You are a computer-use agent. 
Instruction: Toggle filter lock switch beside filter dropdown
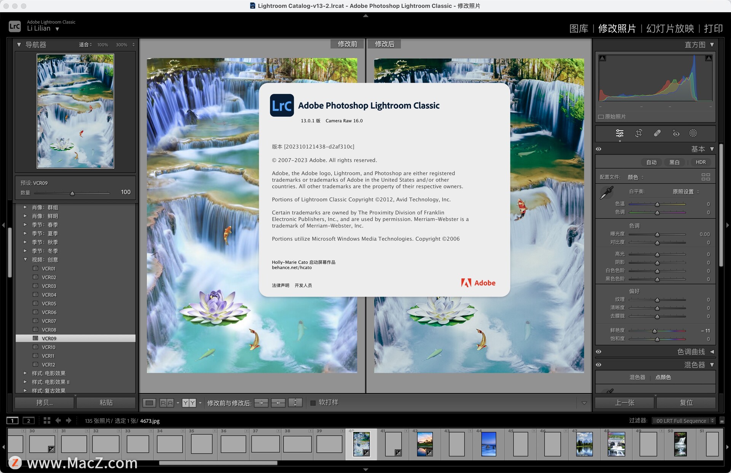pos(722,421)
